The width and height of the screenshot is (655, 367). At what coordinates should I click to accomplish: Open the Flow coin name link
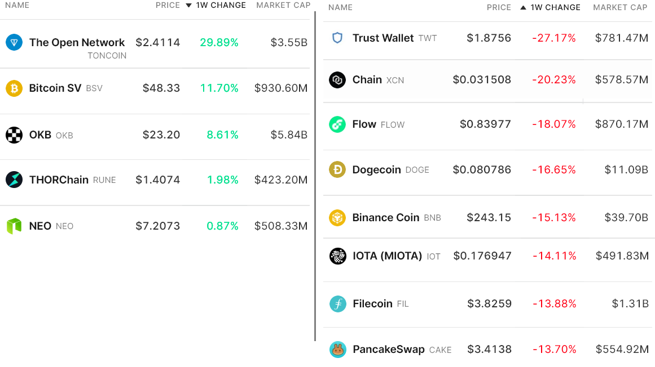click(x=364, y=124)
